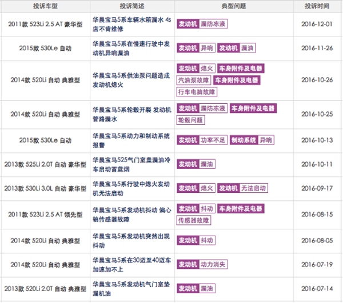
Task: Click the date 2016-11-26
Action: tap(317, 49)
